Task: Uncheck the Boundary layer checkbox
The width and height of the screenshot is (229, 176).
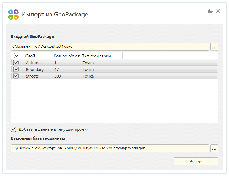Action: point(16,69)
